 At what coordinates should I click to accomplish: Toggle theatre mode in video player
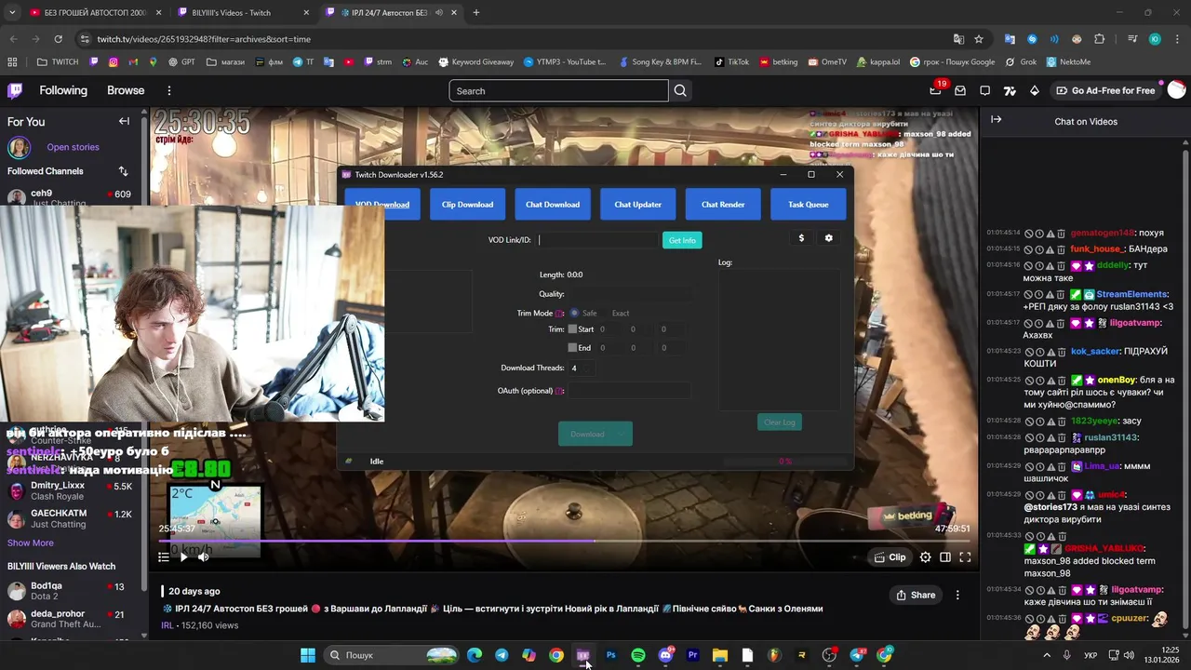pyautogui.click(x=945, y=557)
